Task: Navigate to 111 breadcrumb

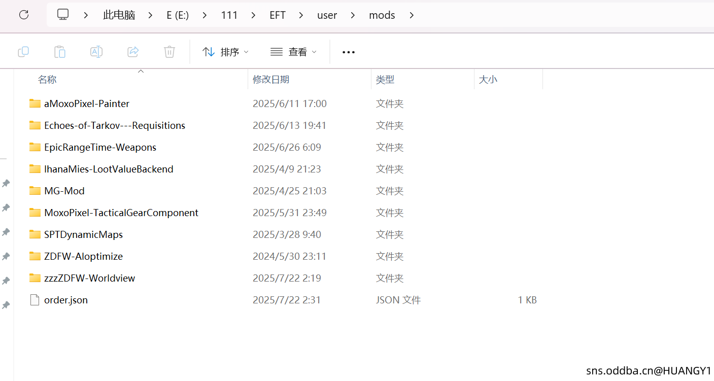Action: [229, 15]
